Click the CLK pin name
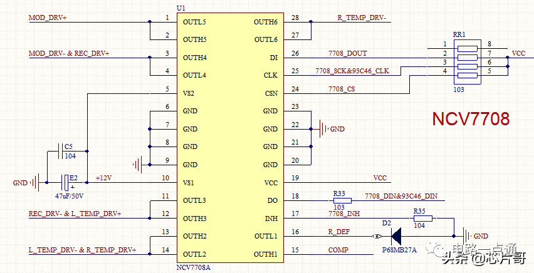Screen dimensions: 534x273 click(x=271, y=76)
